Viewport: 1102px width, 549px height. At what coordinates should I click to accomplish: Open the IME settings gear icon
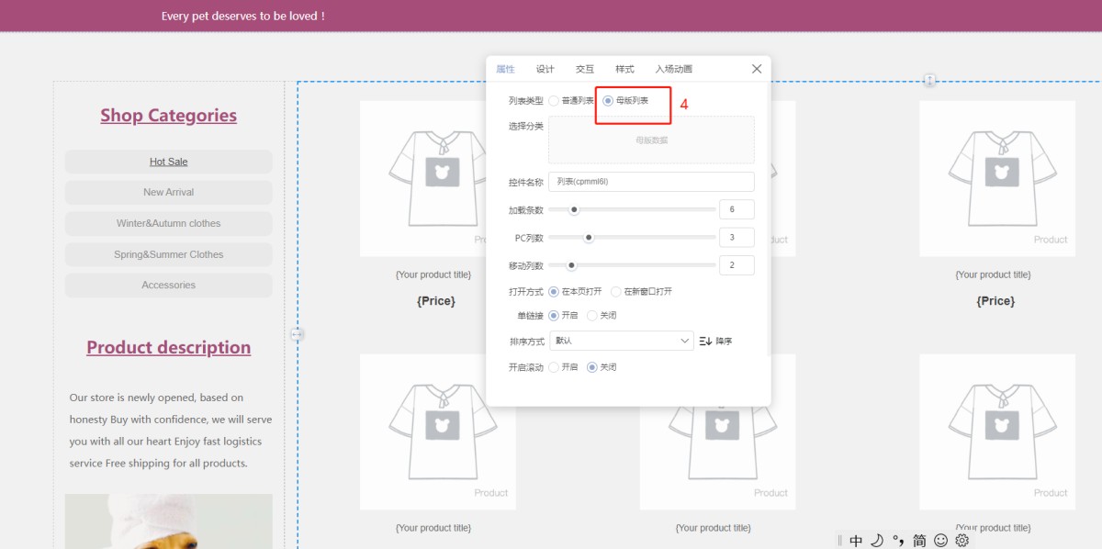click(962, 541)
